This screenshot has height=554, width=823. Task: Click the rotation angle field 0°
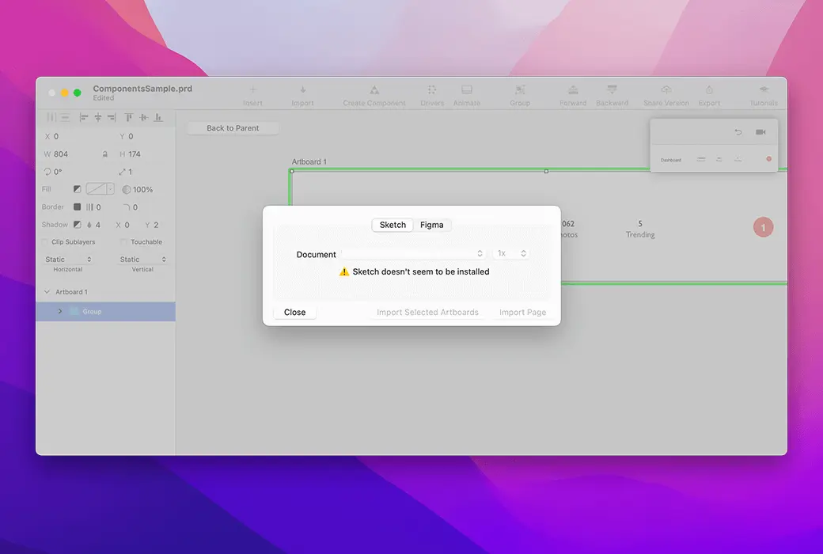pyautogui.click(x=58, y=172)
